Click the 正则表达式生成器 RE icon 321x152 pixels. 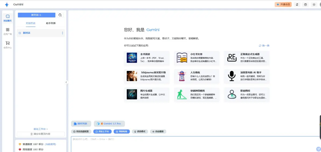[232, 58]
